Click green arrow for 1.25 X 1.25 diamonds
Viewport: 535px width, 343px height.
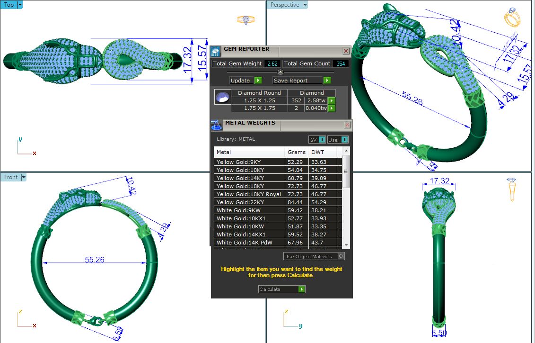click(x=332, y=100)
